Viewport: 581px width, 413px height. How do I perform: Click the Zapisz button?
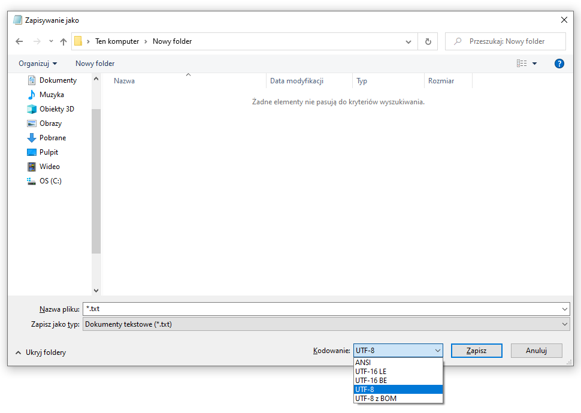tap(476, 350)
